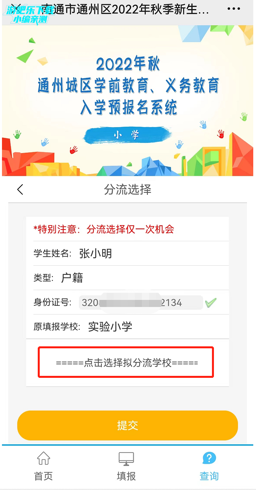This screenshot has height=490, width=256.
Task: Click the red 特别注意 notice text
Action: point(104,229)
